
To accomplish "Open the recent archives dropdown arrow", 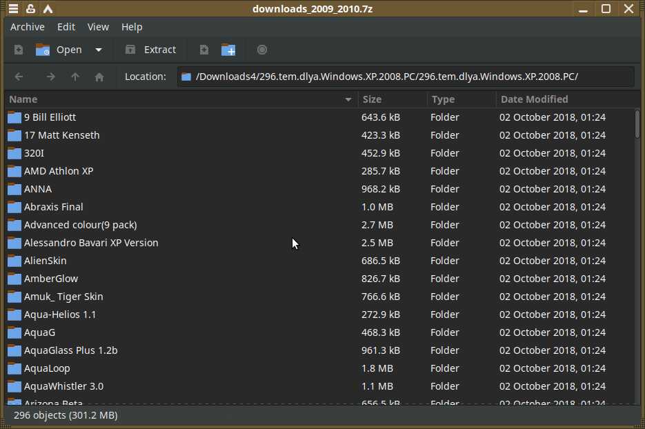I will [99, 50].
